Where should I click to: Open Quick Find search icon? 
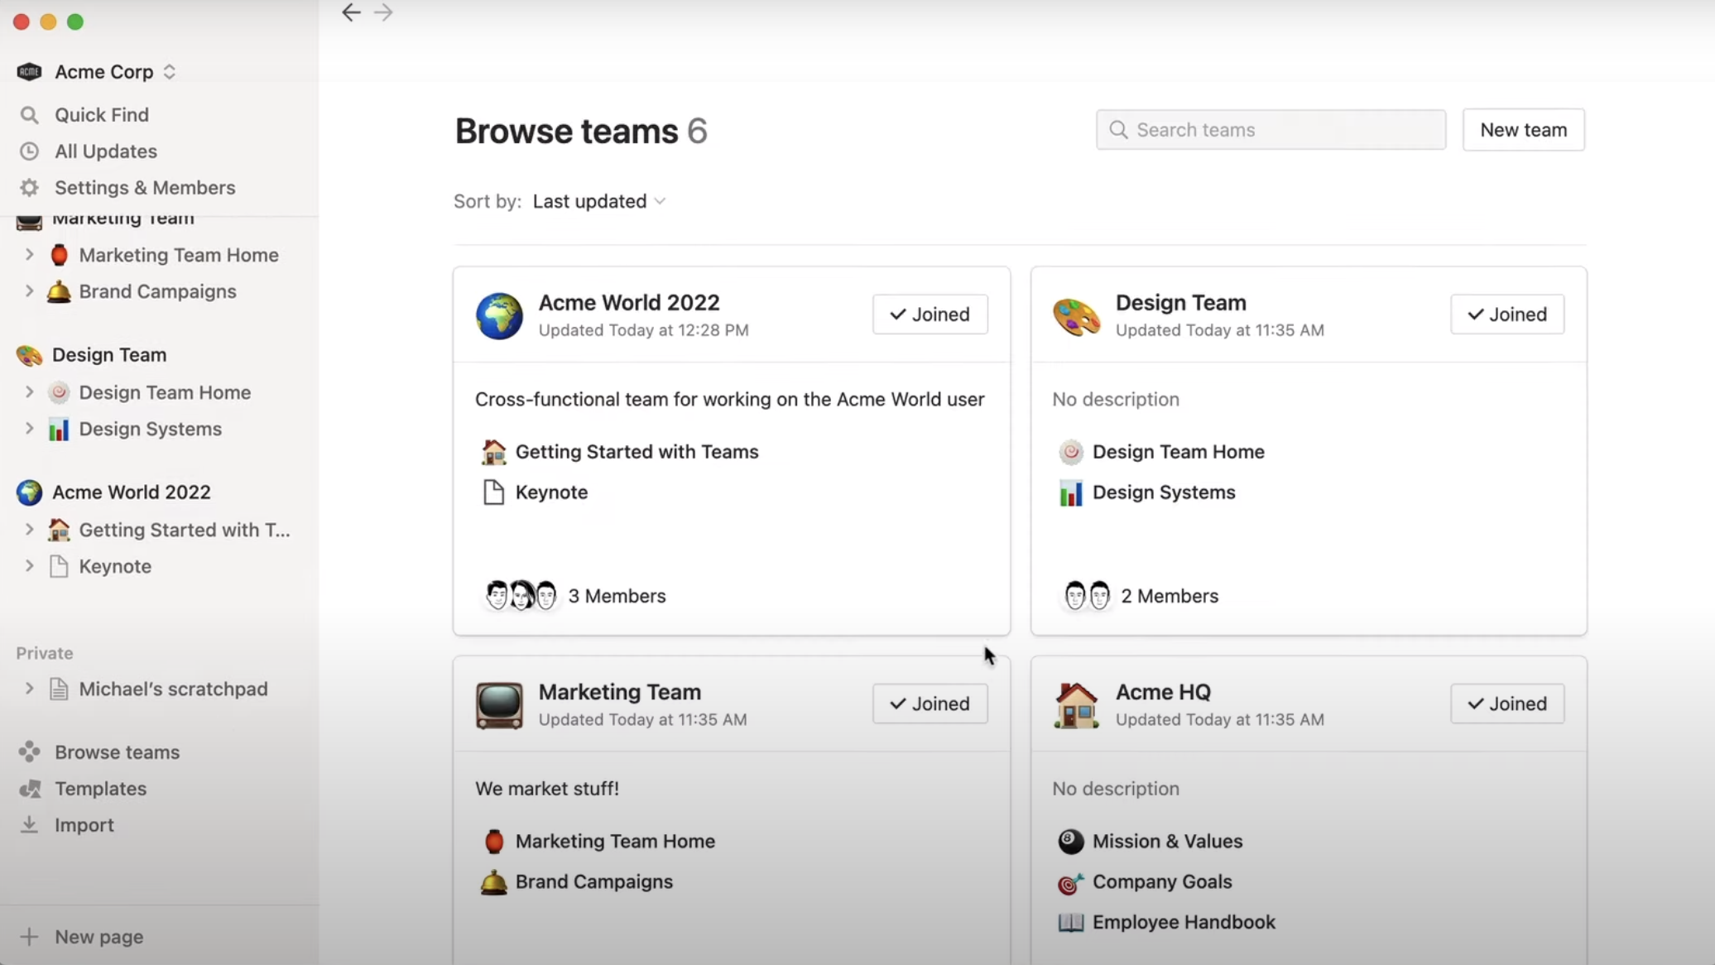pyautogui.click(x=29, y=115)
